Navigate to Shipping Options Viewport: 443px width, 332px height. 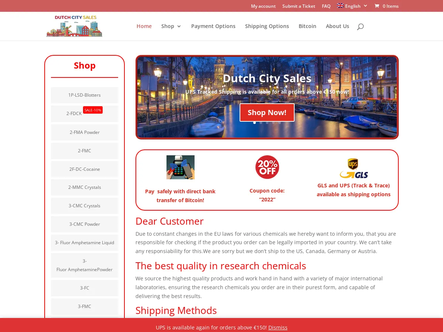267,26
